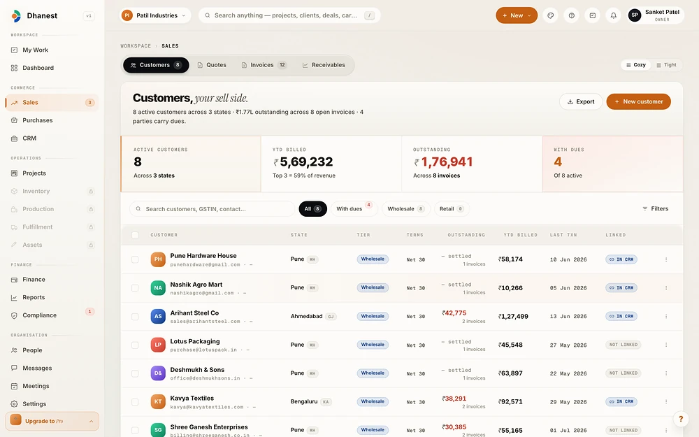Open the notifications bell
Screen dimensions: 699x437
[x=614, y=15]
